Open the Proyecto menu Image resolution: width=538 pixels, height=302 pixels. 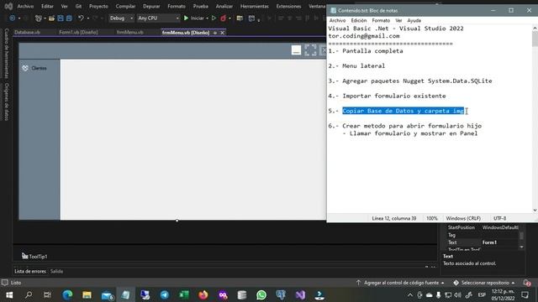point(98,6)
